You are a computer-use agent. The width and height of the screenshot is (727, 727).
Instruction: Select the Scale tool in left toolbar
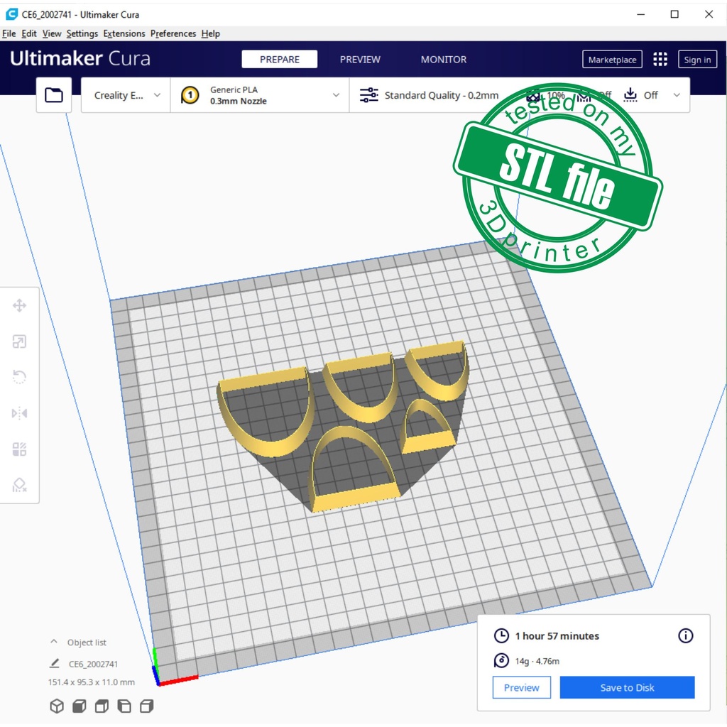coord(19,342)
